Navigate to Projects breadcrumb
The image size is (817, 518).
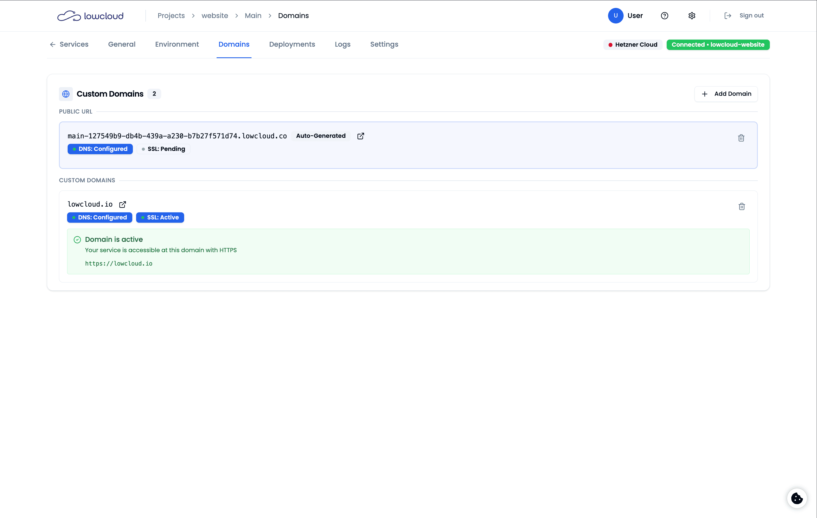pos(171,16)
